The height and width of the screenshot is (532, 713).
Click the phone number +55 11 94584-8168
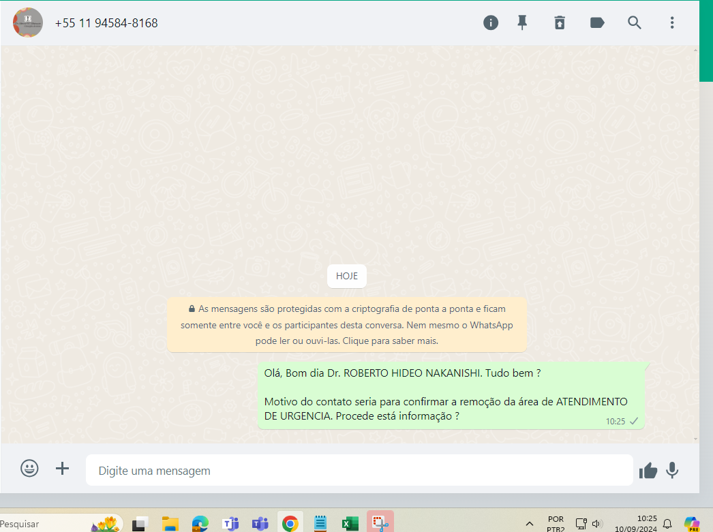106,23
